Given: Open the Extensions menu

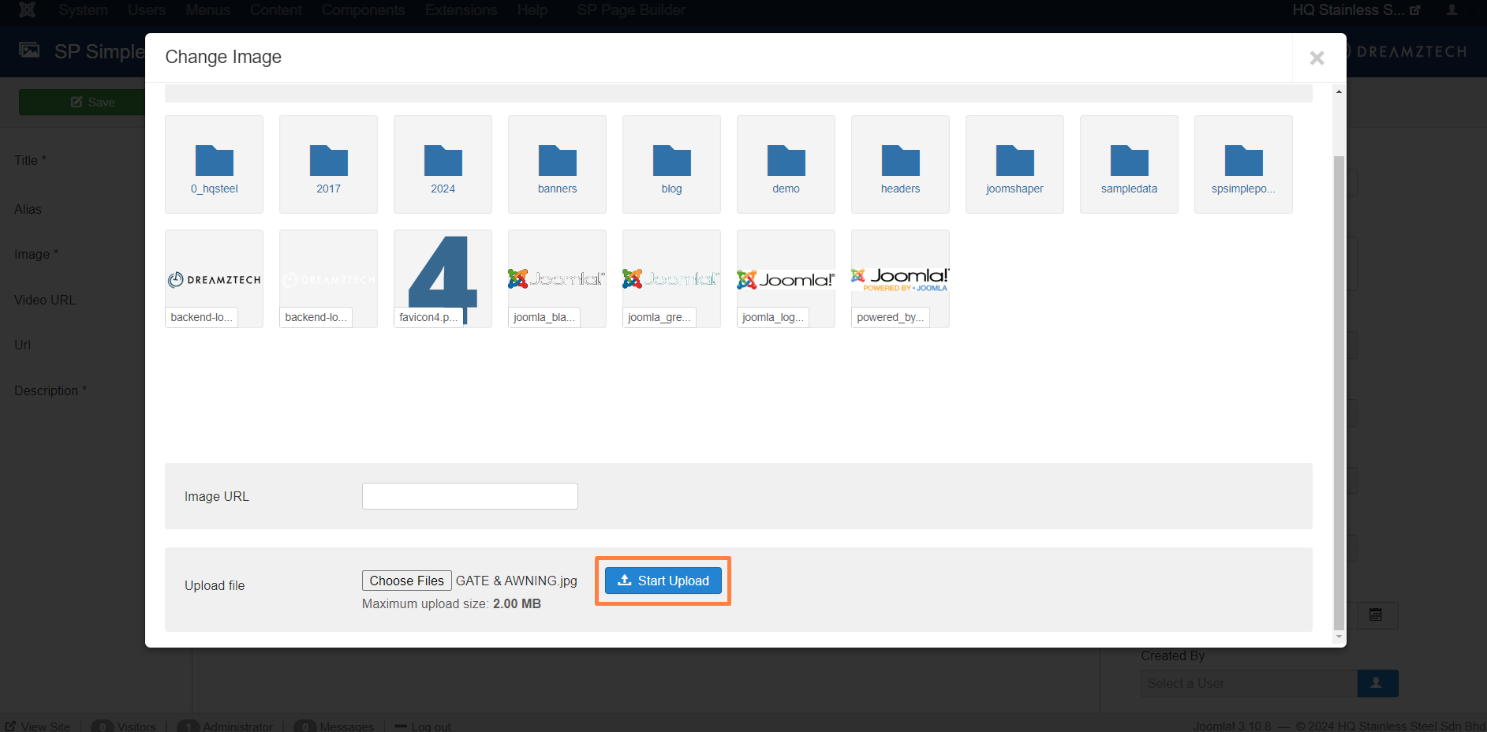Looking at the screenshot, I should [461, 10].
